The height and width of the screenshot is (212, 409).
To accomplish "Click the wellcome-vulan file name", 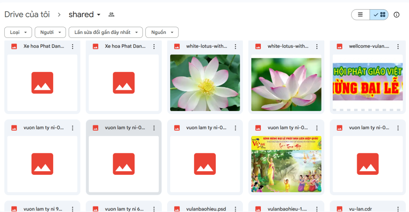I will point(369,46).
